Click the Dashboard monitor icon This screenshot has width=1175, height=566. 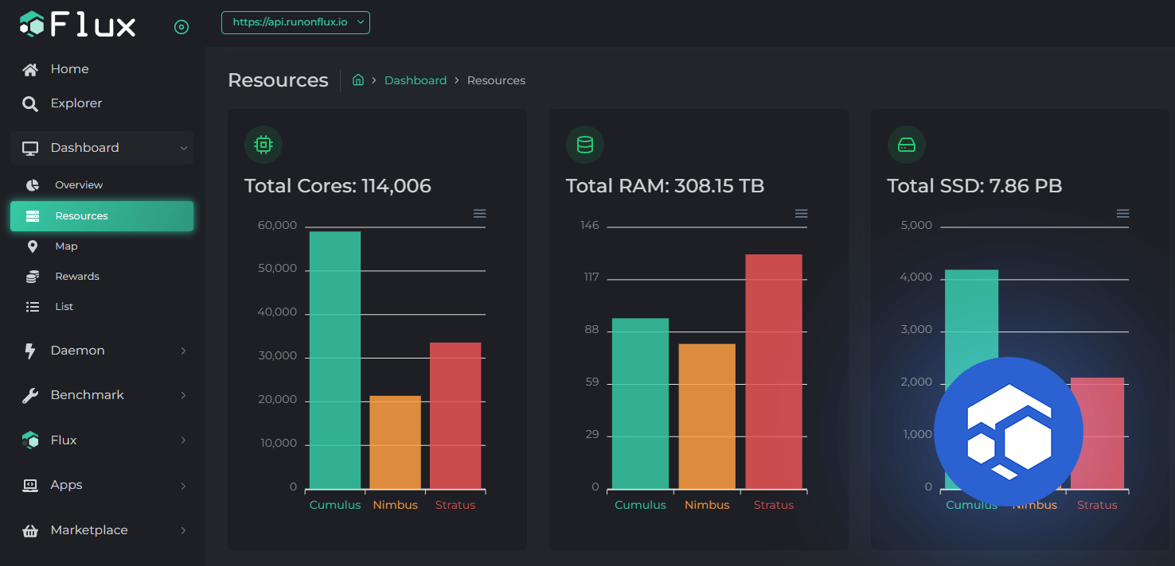point(30,148)
